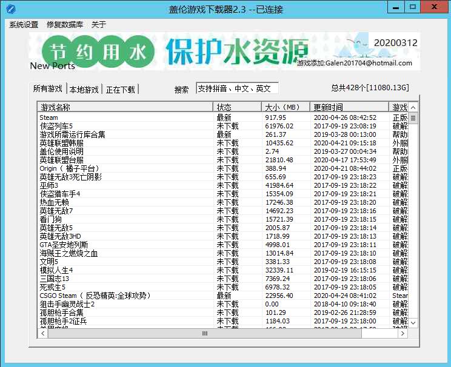Close the 盖伦游戏下载器 window
Screen dimensions: 451x367
(x=435, y=7)
